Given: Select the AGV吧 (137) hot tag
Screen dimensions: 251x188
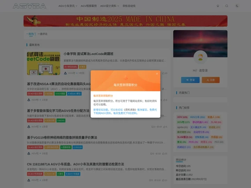Looking at the screenshot, I should [x=183, y=122].
